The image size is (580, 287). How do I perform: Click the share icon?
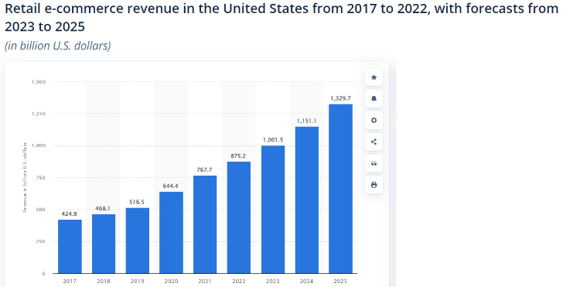click(x=374, y=142)
